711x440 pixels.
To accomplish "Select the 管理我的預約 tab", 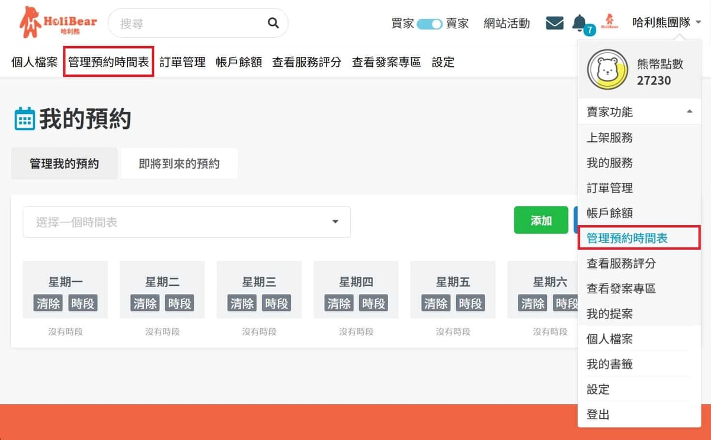I will coord(63,163).
